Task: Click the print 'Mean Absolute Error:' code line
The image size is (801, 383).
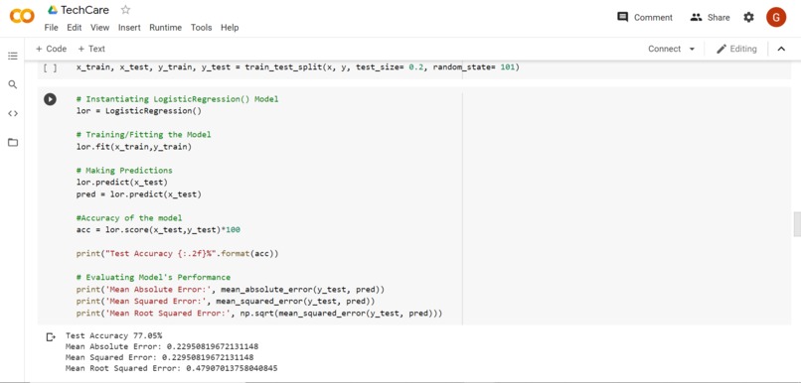Action: [x=231, y=289]
